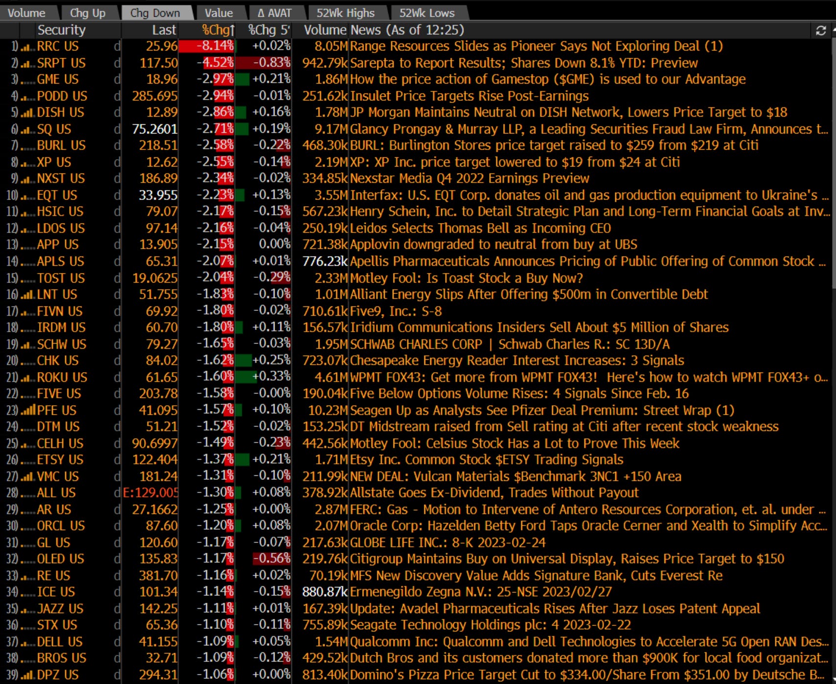Click the volume bars icon for EQT US

28,196
